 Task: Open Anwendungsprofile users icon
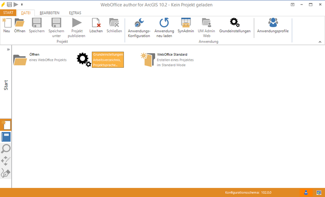[273, 22]
